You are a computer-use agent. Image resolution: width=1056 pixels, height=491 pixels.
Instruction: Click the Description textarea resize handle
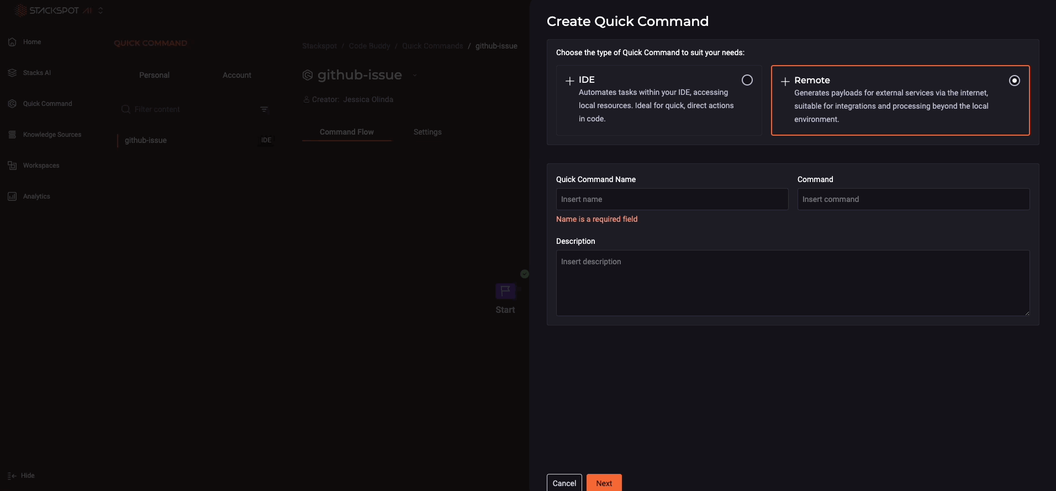(x=1027, y=313)
